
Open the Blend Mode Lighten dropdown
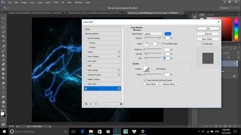(154, 34)
